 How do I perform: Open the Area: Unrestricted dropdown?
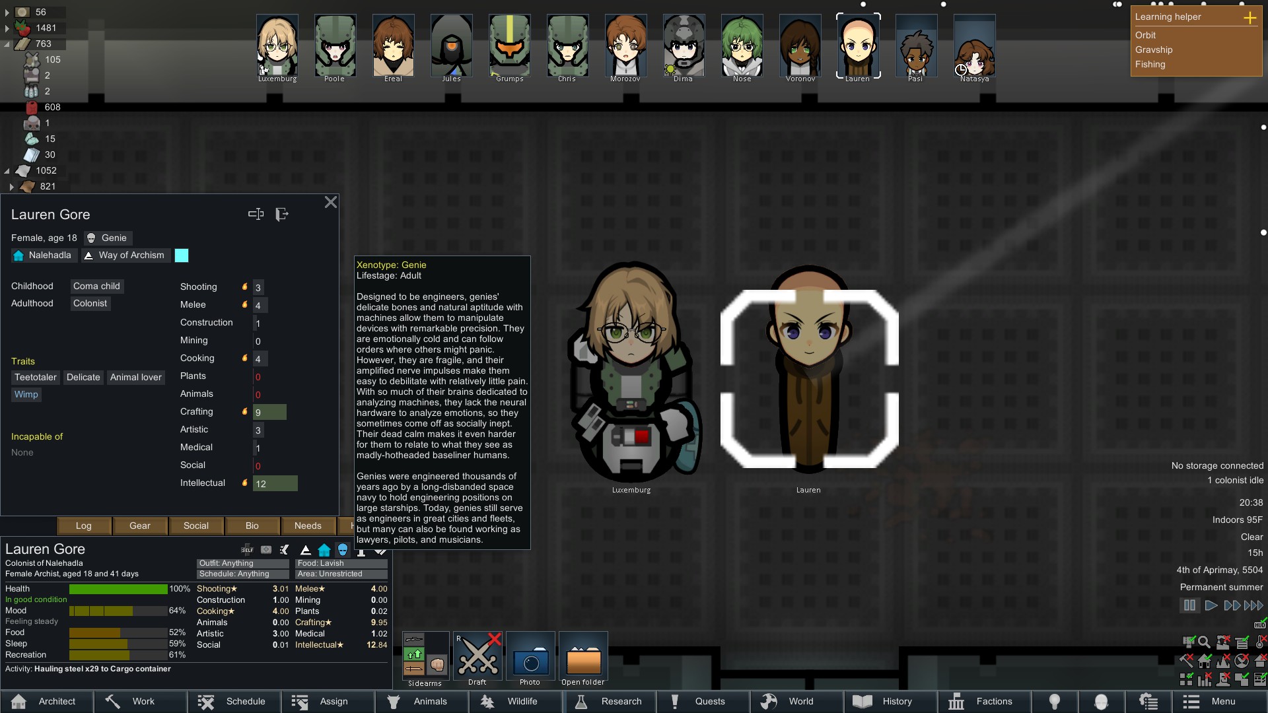(x=341, y=574)
